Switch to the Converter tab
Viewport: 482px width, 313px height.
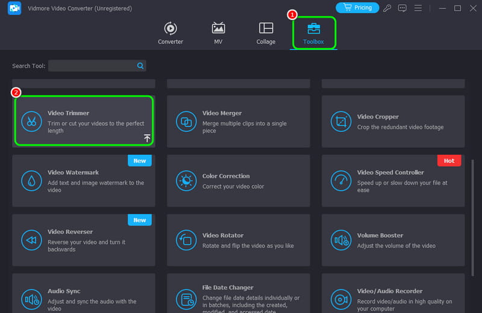tap(171, 33)
